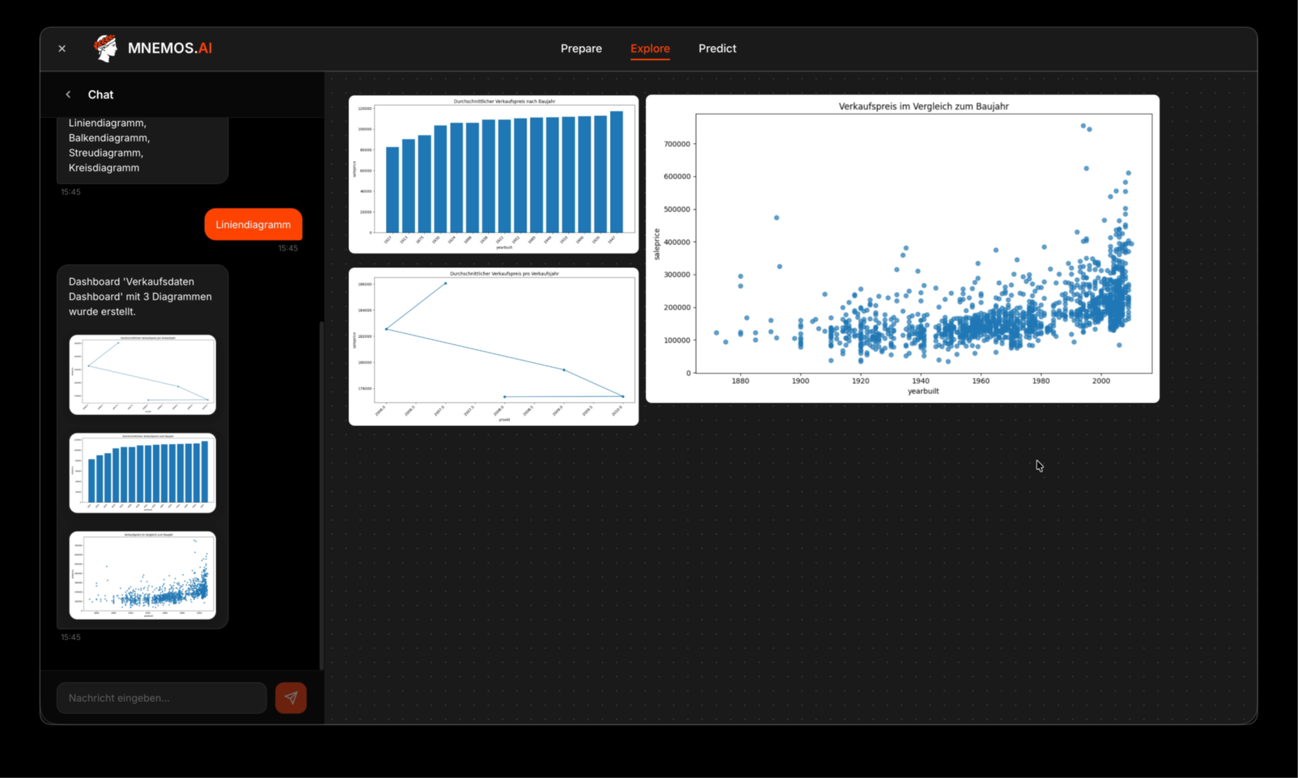Select the Verkaufspreis pro Verkaufsjahr line chart
The image size is (1298, 778).
click(x=494, y=346)
